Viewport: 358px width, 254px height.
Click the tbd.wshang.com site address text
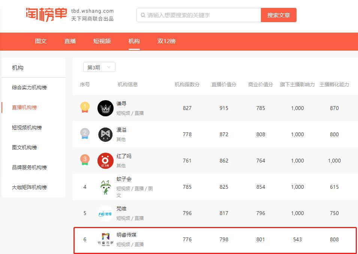tap(92, 11)
